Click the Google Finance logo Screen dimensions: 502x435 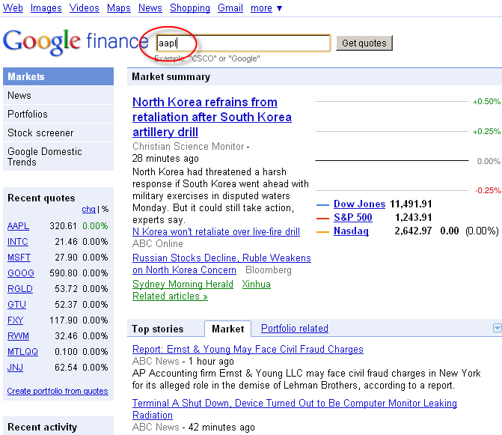coord(75,41)
